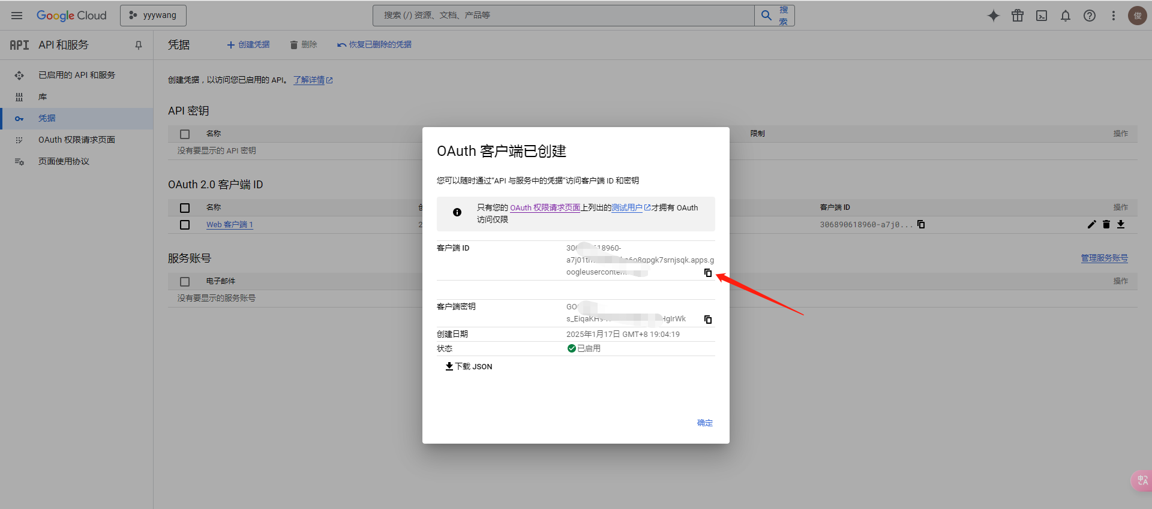Select all API keys header checkbox
Image resolution: width=1152 pixels, height=509 pixels.
tap(185, 134)
